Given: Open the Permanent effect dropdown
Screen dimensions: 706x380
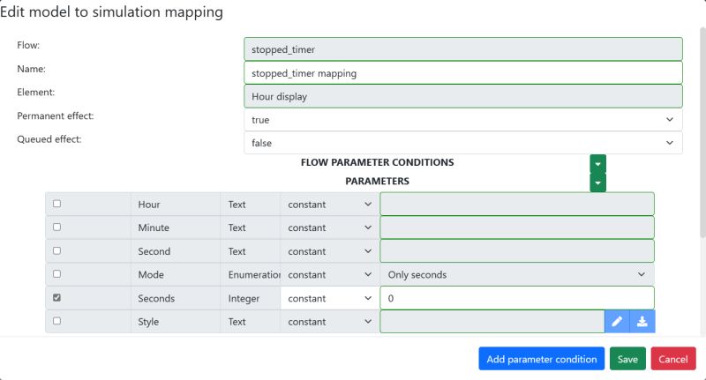Looking at the screenshot, I should (x=462, y=119).
